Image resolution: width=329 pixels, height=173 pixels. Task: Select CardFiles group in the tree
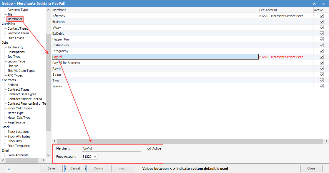9,24
